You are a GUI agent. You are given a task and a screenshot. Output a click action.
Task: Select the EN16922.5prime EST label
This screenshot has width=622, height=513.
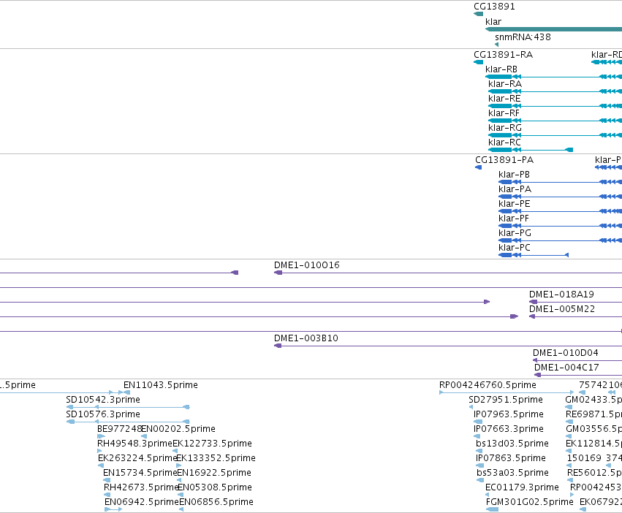[214, 473]
